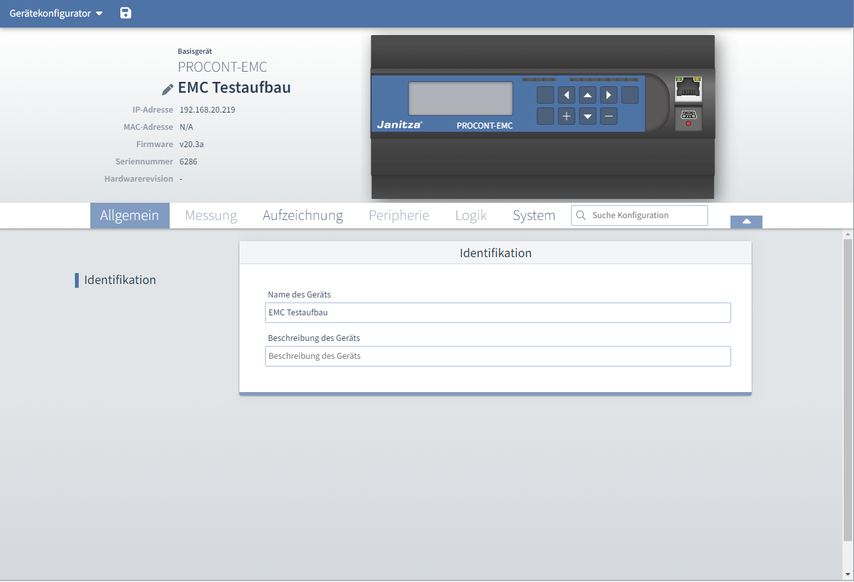
Task: Click the IP address 192.168.20.219
Action: point(207,110)
